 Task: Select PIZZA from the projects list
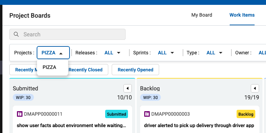[53, 68]
